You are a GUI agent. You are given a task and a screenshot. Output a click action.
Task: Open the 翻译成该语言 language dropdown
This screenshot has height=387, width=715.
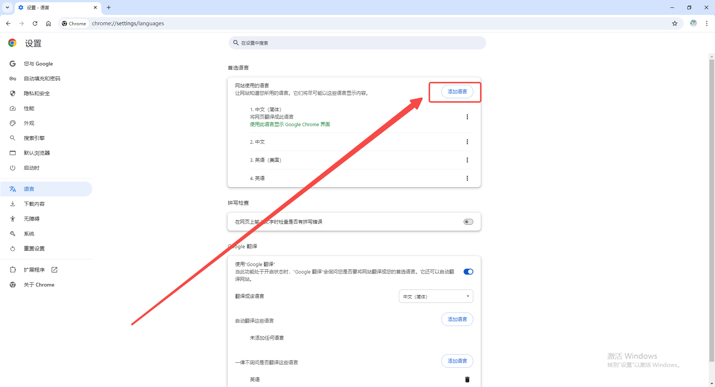click(436, 297)
